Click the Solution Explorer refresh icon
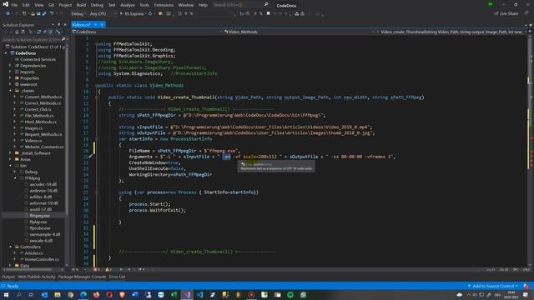The width and height of the screenshot is (534, 300). [38, 32]
